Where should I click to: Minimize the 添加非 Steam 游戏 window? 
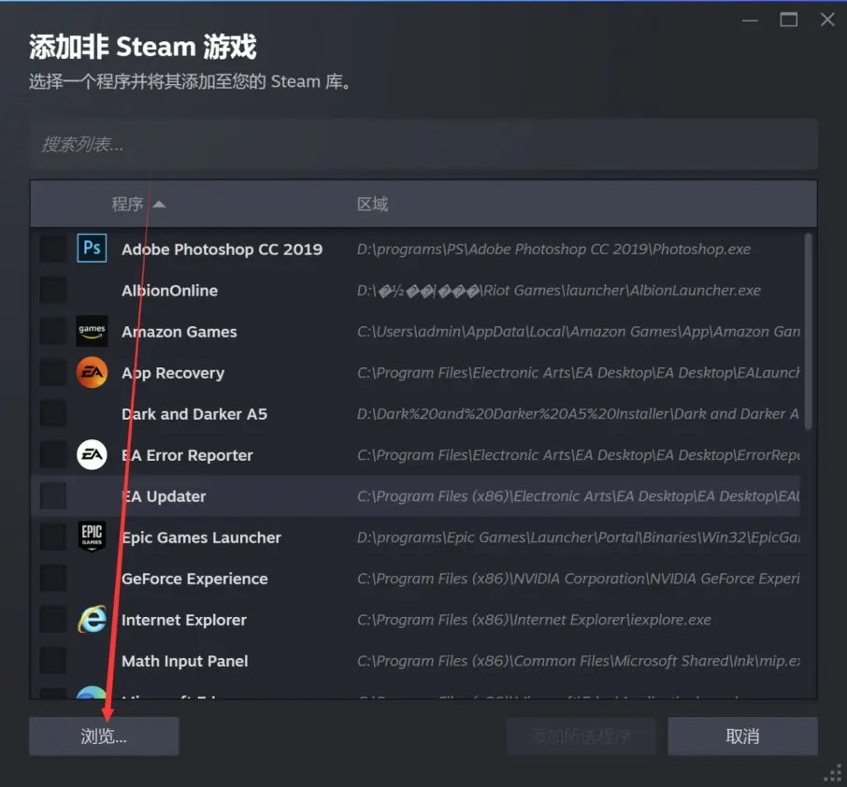[x=750, y=21]
